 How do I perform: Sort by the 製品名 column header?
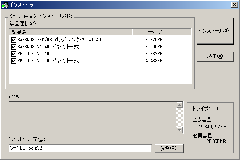coord(71,32)
